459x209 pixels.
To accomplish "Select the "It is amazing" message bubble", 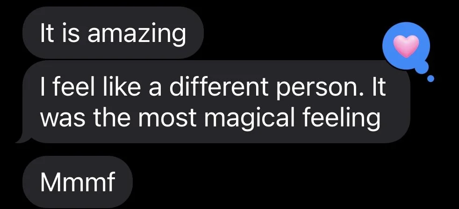I will click(113, 33).
